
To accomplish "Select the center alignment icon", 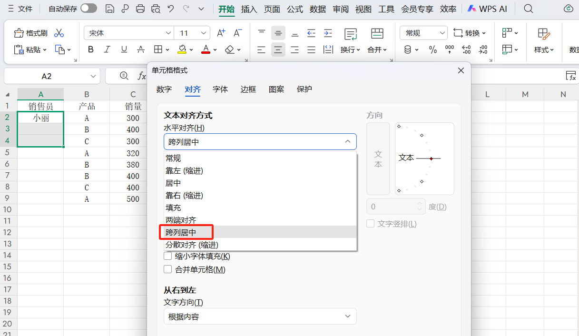I will pyautogui.click(x=278, y=49).
